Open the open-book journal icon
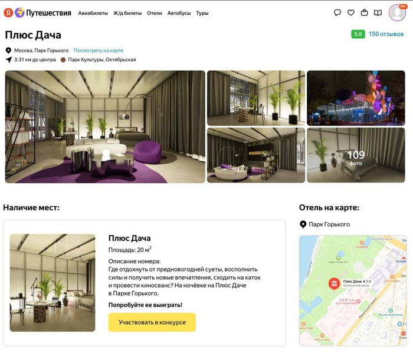 378,12
